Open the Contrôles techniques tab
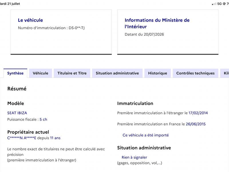Screen dimensions: 229x172 (196, 73)
